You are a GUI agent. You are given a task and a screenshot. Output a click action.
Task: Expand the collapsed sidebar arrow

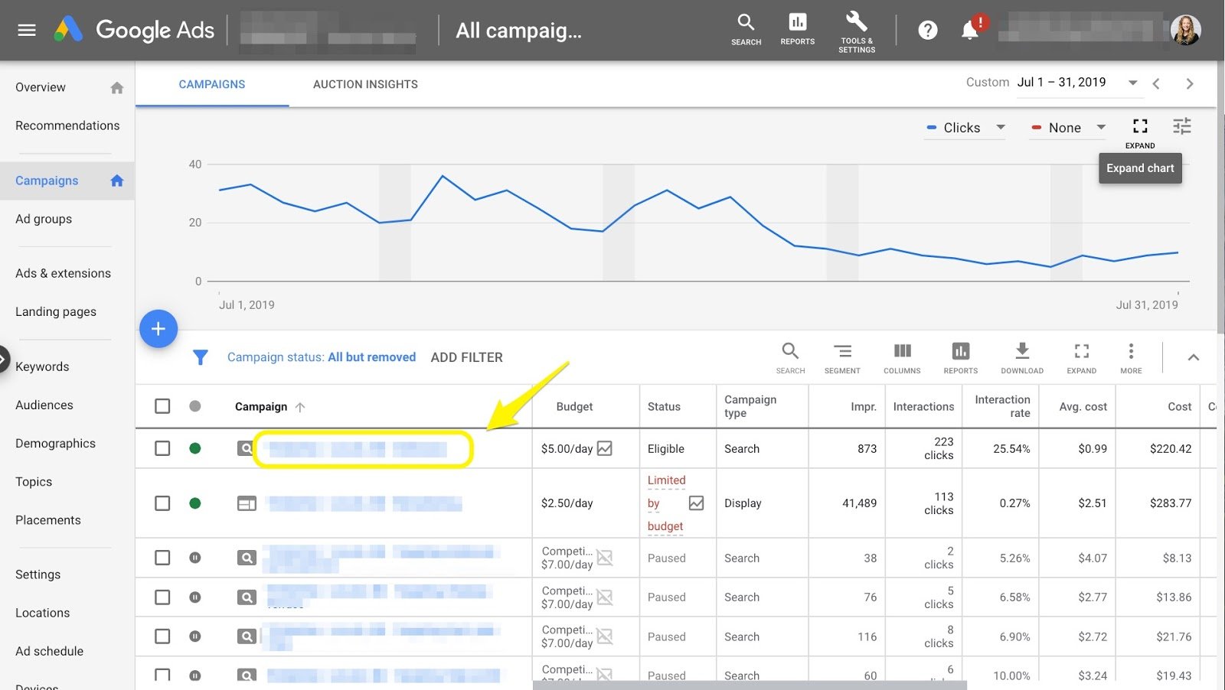coord(4,359)
